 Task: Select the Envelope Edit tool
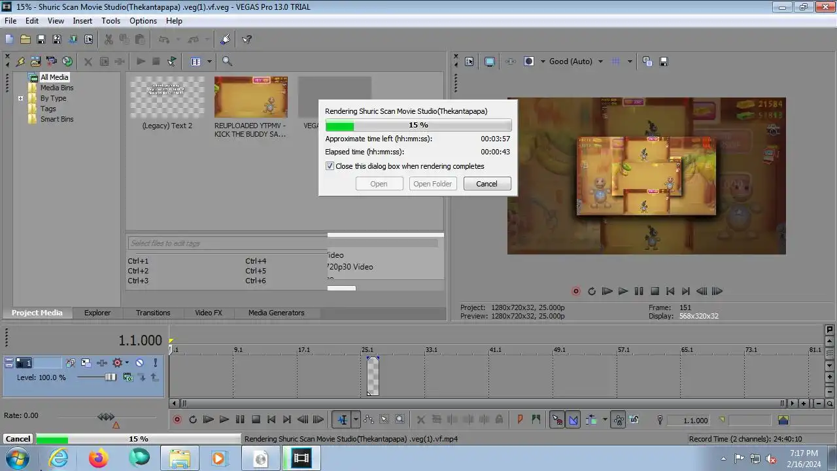pyautogui.click(x=369, y=420)
